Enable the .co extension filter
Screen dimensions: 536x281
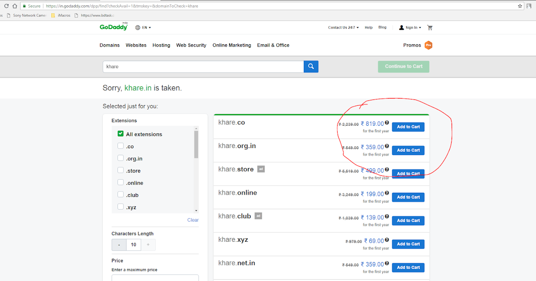pyautogui.click(x=120, y=146)
